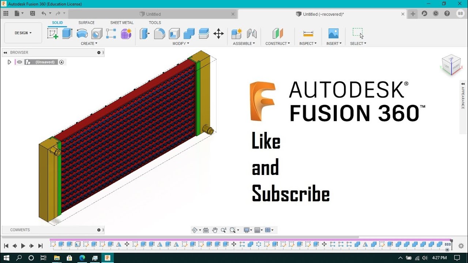This screenshot has height=263, width=468.
Task: Select the Create Form tool
Action: pyautogui.click(x=126, y=34)
